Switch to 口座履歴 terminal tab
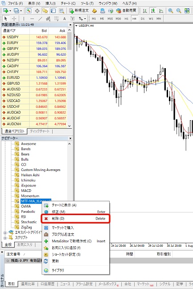This screenshot has width=193, height=289. coord(47,284)
